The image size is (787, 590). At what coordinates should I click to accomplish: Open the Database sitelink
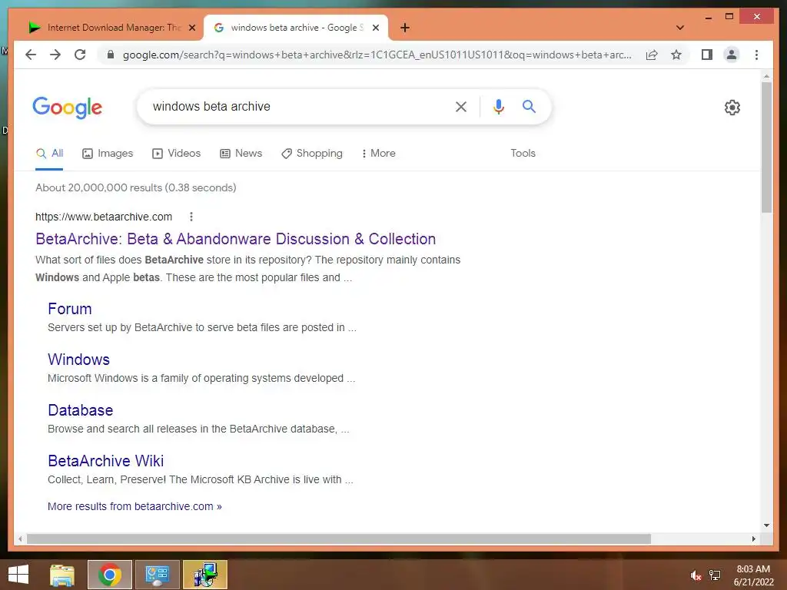[80, 410]
